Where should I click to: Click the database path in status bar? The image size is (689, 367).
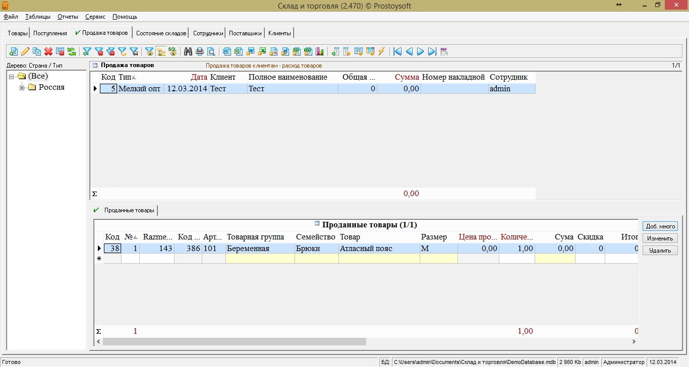click(475, 362)
